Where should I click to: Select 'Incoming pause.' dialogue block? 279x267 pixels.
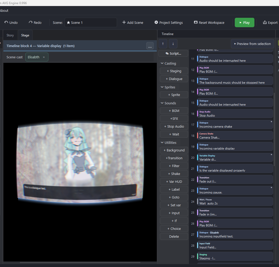pos(235,191)
